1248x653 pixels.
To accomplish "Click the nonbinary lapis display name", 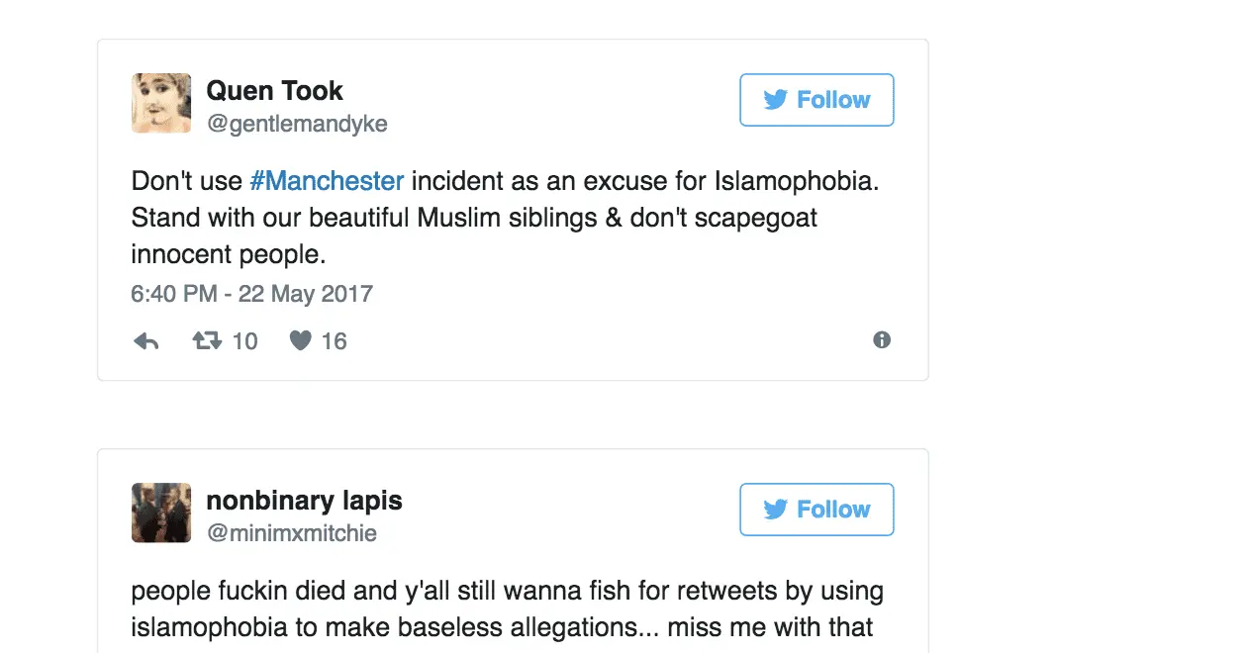I will tap(304, 501).
